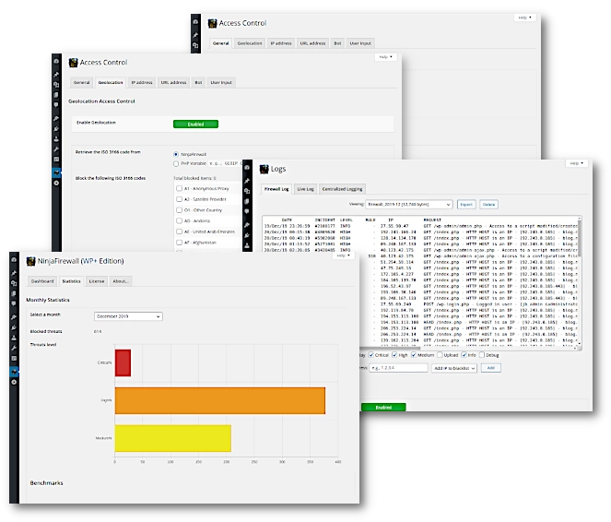611x522 pixels.
Task: Click red Critical bar in chart
Action: pos(123,363)
